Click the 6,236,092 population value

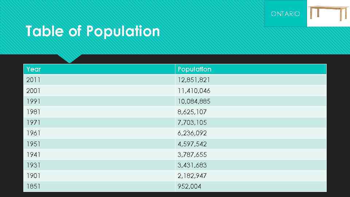(x=192, y=133)
